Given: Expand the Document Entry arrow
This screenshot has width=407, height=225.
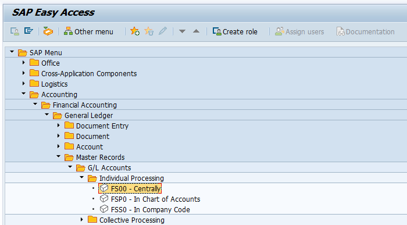Looking at the screenshot, I should pos(59,126).
